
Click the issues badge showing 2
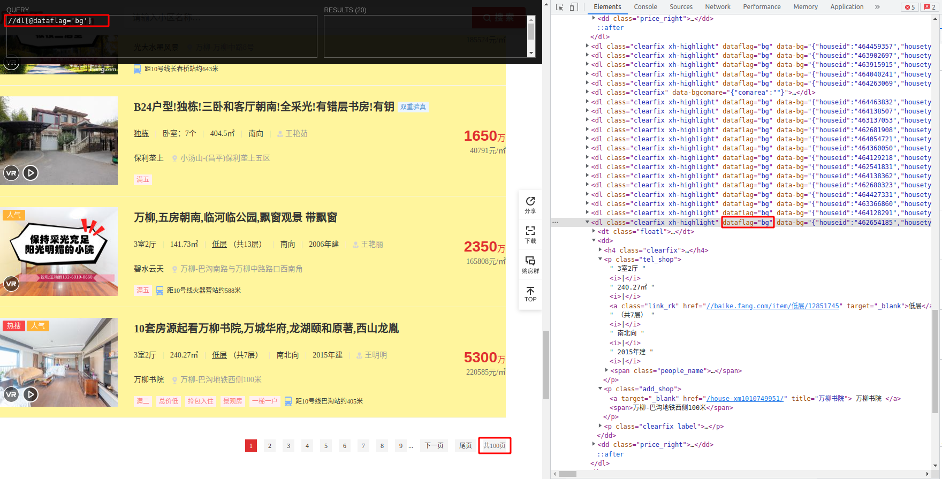(x=930, y=7)
